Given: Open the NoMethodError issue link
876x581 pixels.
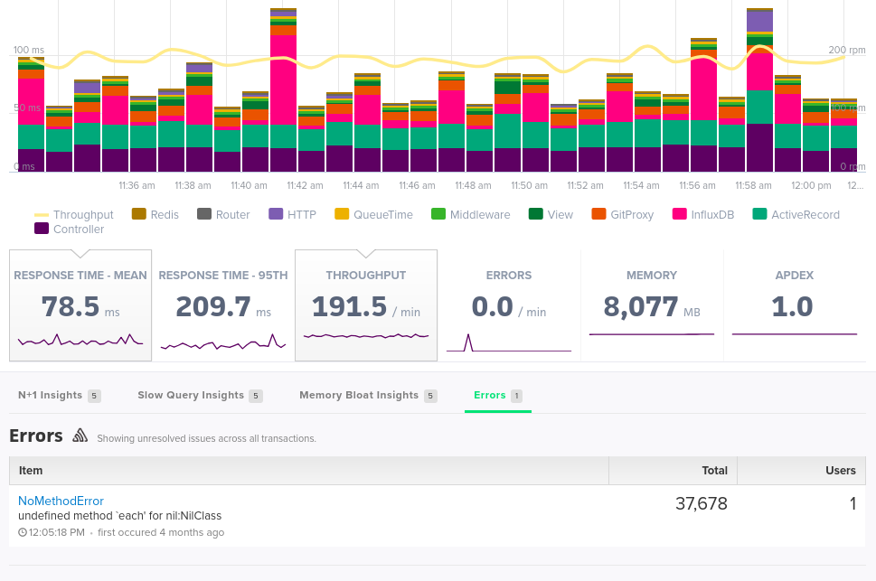Looking at the screenshot, I should [61, 501].
